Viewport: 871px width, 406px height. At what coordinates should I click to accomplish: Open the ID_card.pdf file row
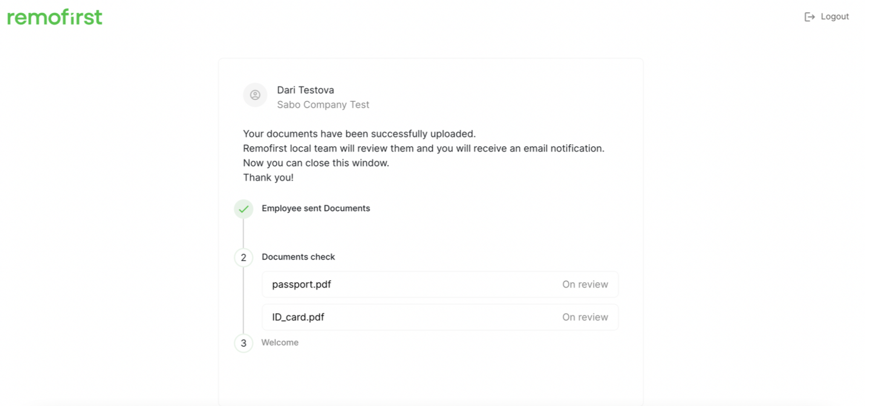pyautogui.click(x=440, y=317)
